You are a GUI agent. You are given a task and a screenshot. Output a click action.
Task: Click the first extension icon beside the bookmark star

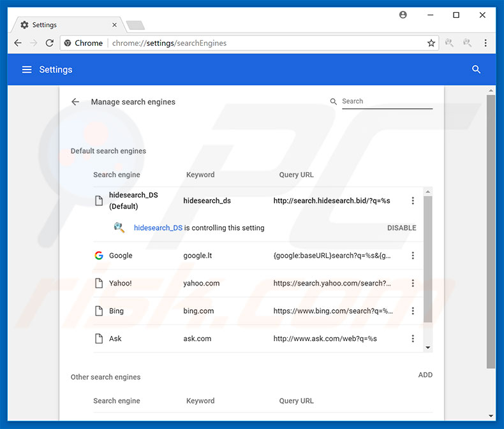(x=449, y=43)
